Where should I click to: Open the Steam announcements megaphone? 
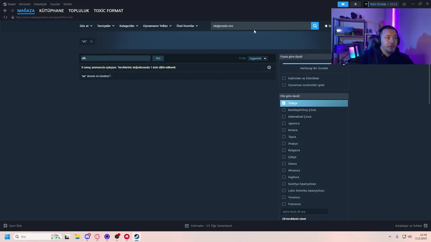(343, 4)
